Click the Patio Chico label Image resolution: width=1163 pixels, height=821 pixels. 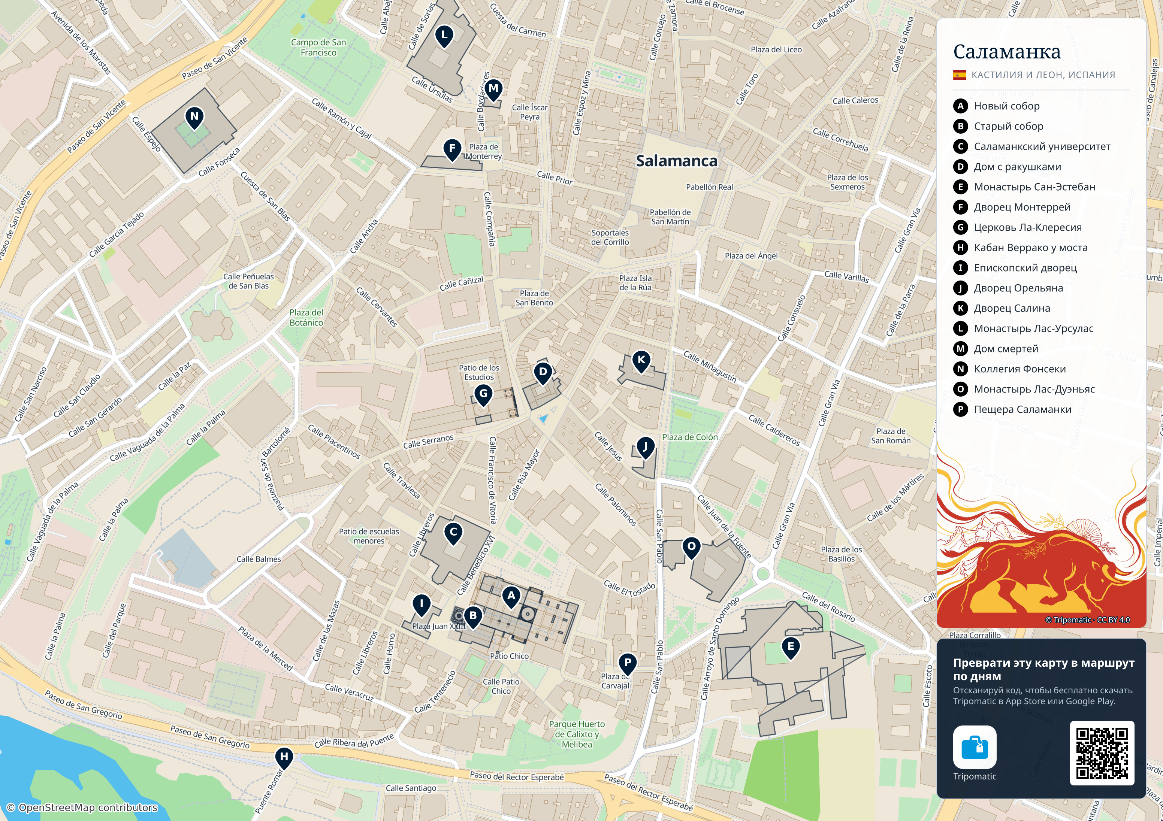(x=509, y=656)
